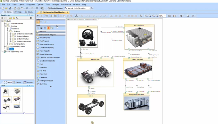Click the Save project toolbar icon
218x124 pixels.
pyautogui.click(x=10, y=8)
